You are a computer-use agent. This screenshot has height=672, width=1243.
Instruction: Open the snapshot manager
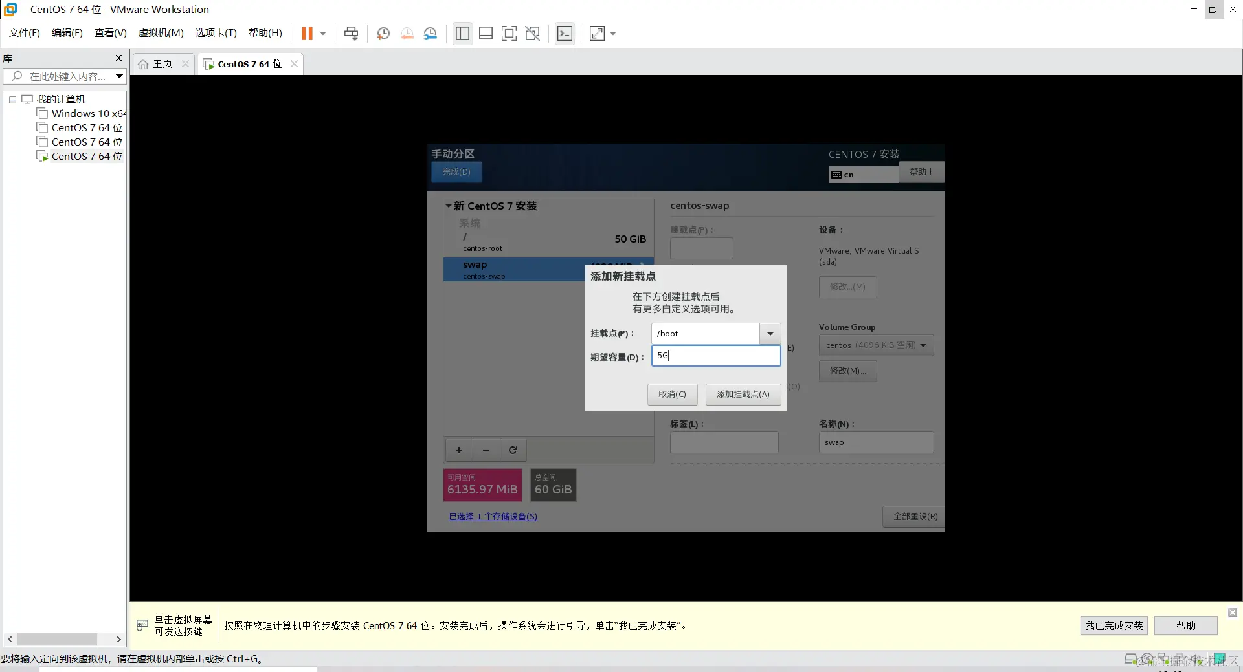[431, 33]
